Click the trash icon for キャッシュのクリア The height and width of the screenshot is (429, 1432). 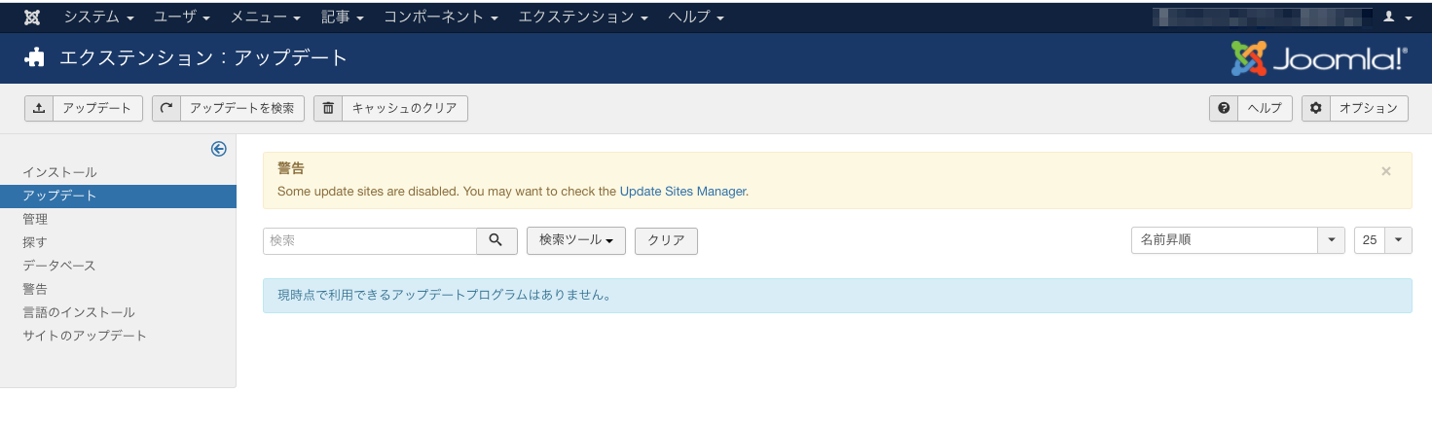(x=328, y=108)
